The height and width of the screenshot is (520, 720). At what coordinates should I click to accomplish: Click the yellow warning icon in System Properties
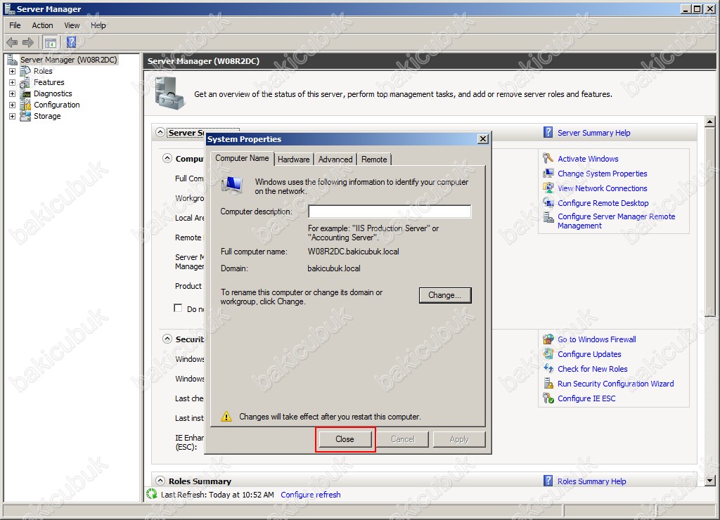[226, 417]
